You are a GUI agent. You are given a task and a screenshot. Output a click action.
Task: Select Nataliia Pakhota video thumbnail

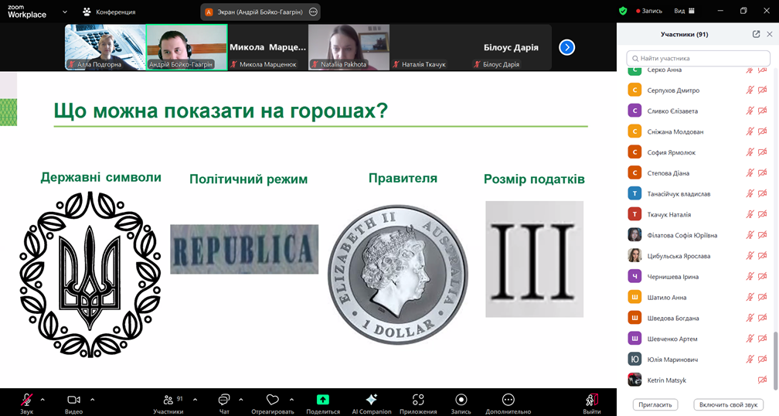coord(349,47)
